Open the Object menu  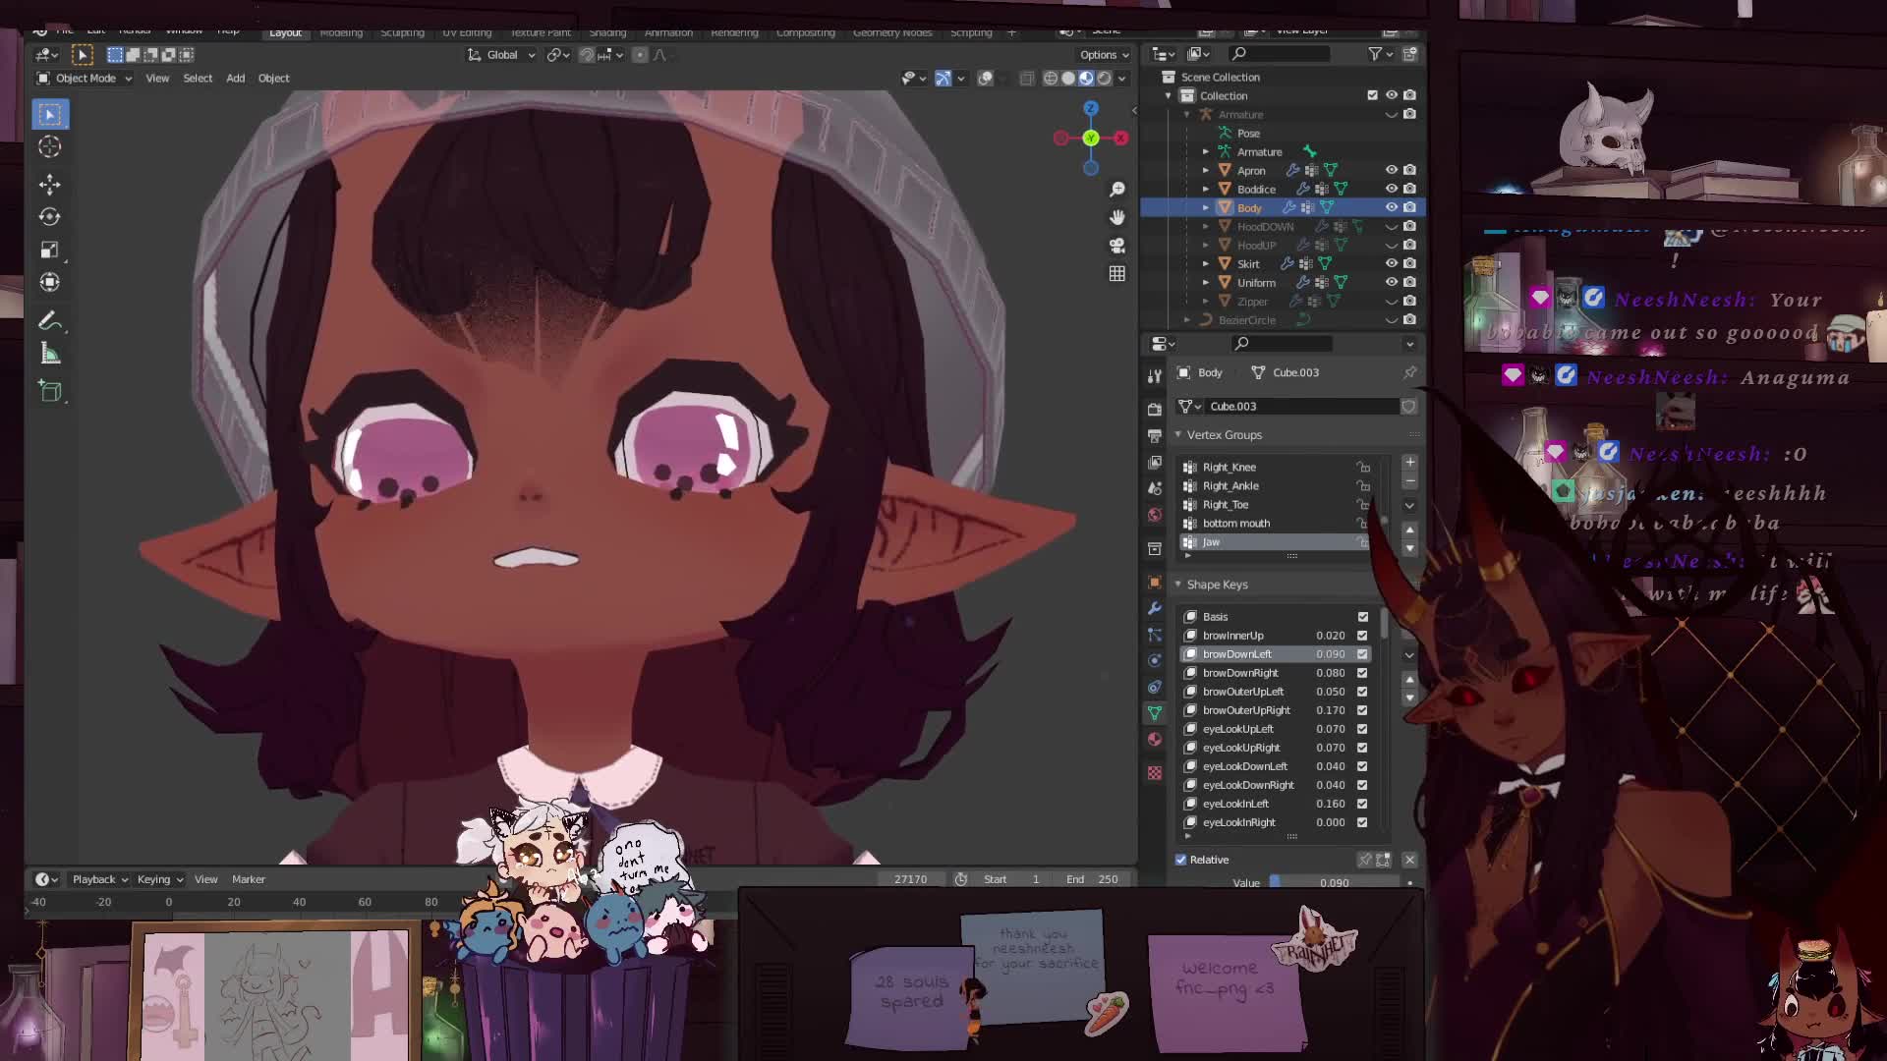point(274,79)
